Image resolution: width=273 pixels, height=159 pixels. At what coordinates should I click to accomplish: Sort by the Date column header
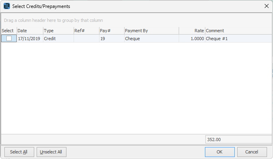[x=30, y=31]
